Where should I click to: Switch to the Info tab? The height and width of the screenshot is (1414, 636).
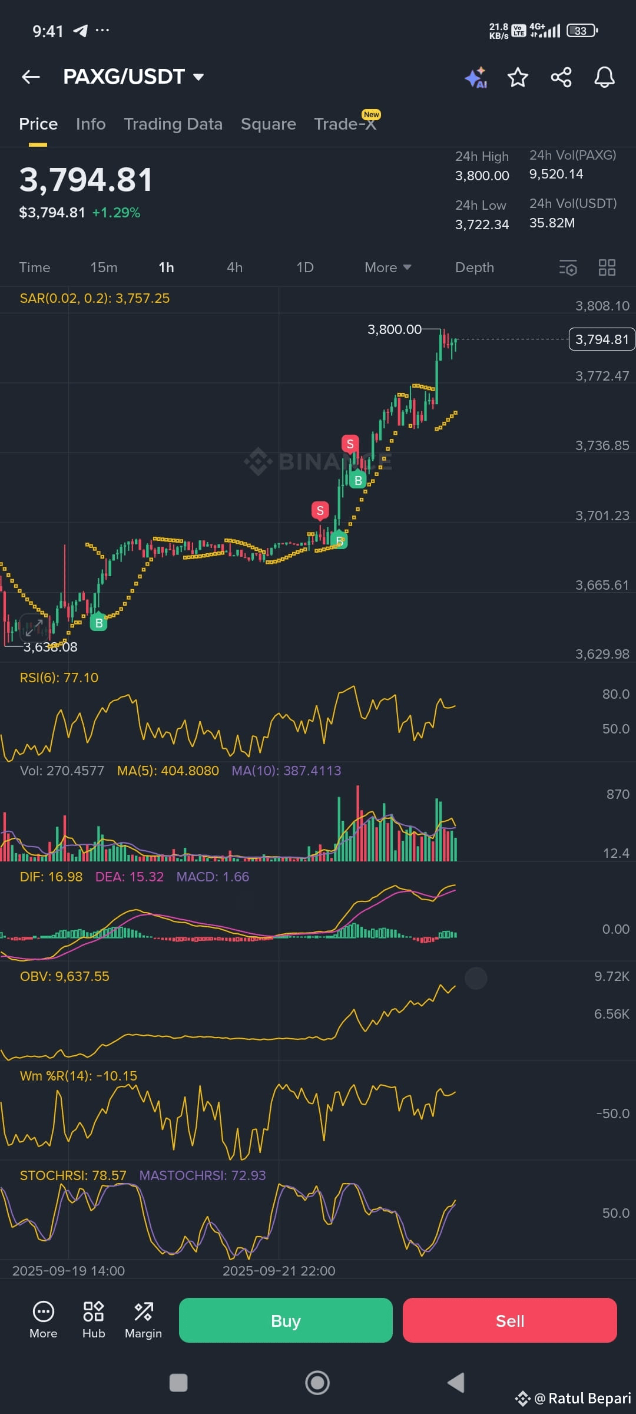pos(91,124)
